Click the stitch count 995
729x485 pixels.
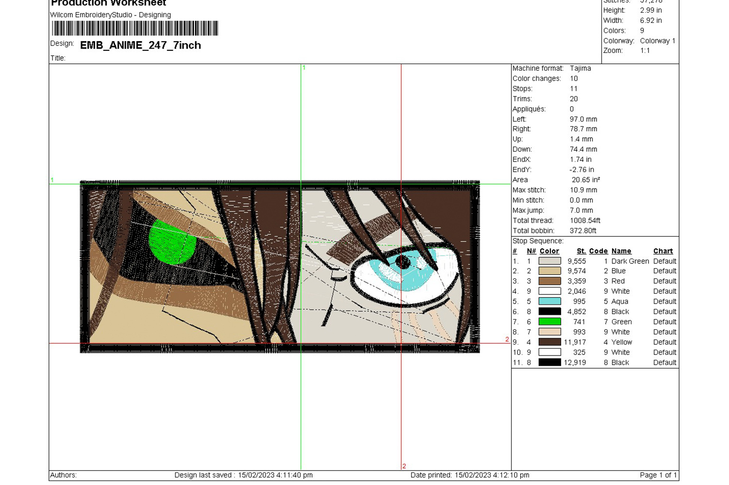(x=579, y=301)
